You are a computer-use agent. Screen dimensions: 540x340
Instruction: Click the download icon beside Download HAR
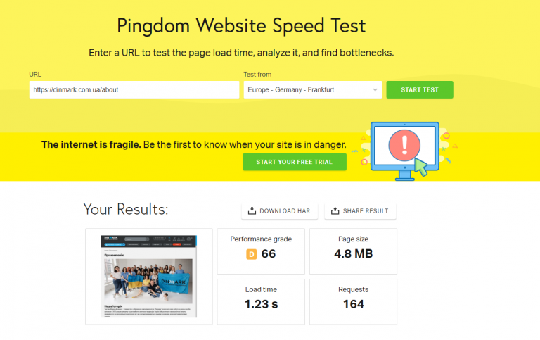(252, 210)
